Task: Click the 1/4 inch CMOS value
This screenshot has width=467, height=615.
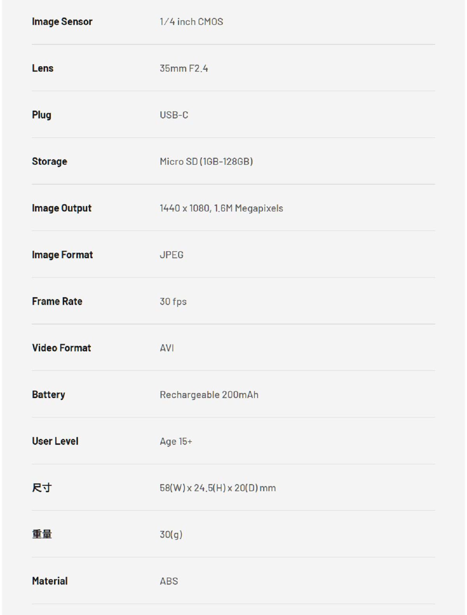Action: 191,21
